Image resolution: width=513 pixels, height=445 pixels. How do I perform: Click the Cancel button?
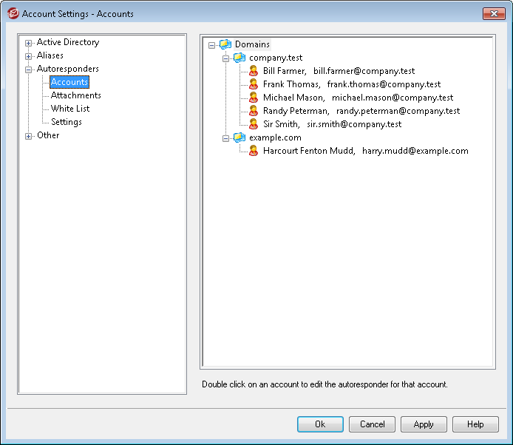tap(372, 424)
